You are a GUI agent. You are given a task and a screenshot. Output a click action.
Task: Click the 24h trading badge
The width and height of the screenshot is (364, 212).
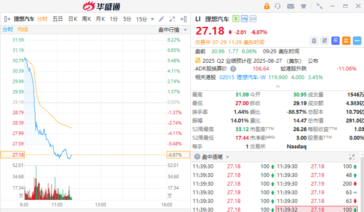(253, 18)
